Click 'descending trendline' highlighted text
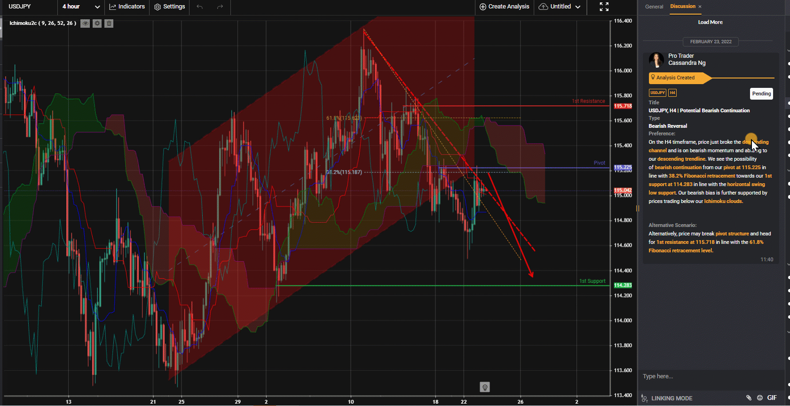 681,159
